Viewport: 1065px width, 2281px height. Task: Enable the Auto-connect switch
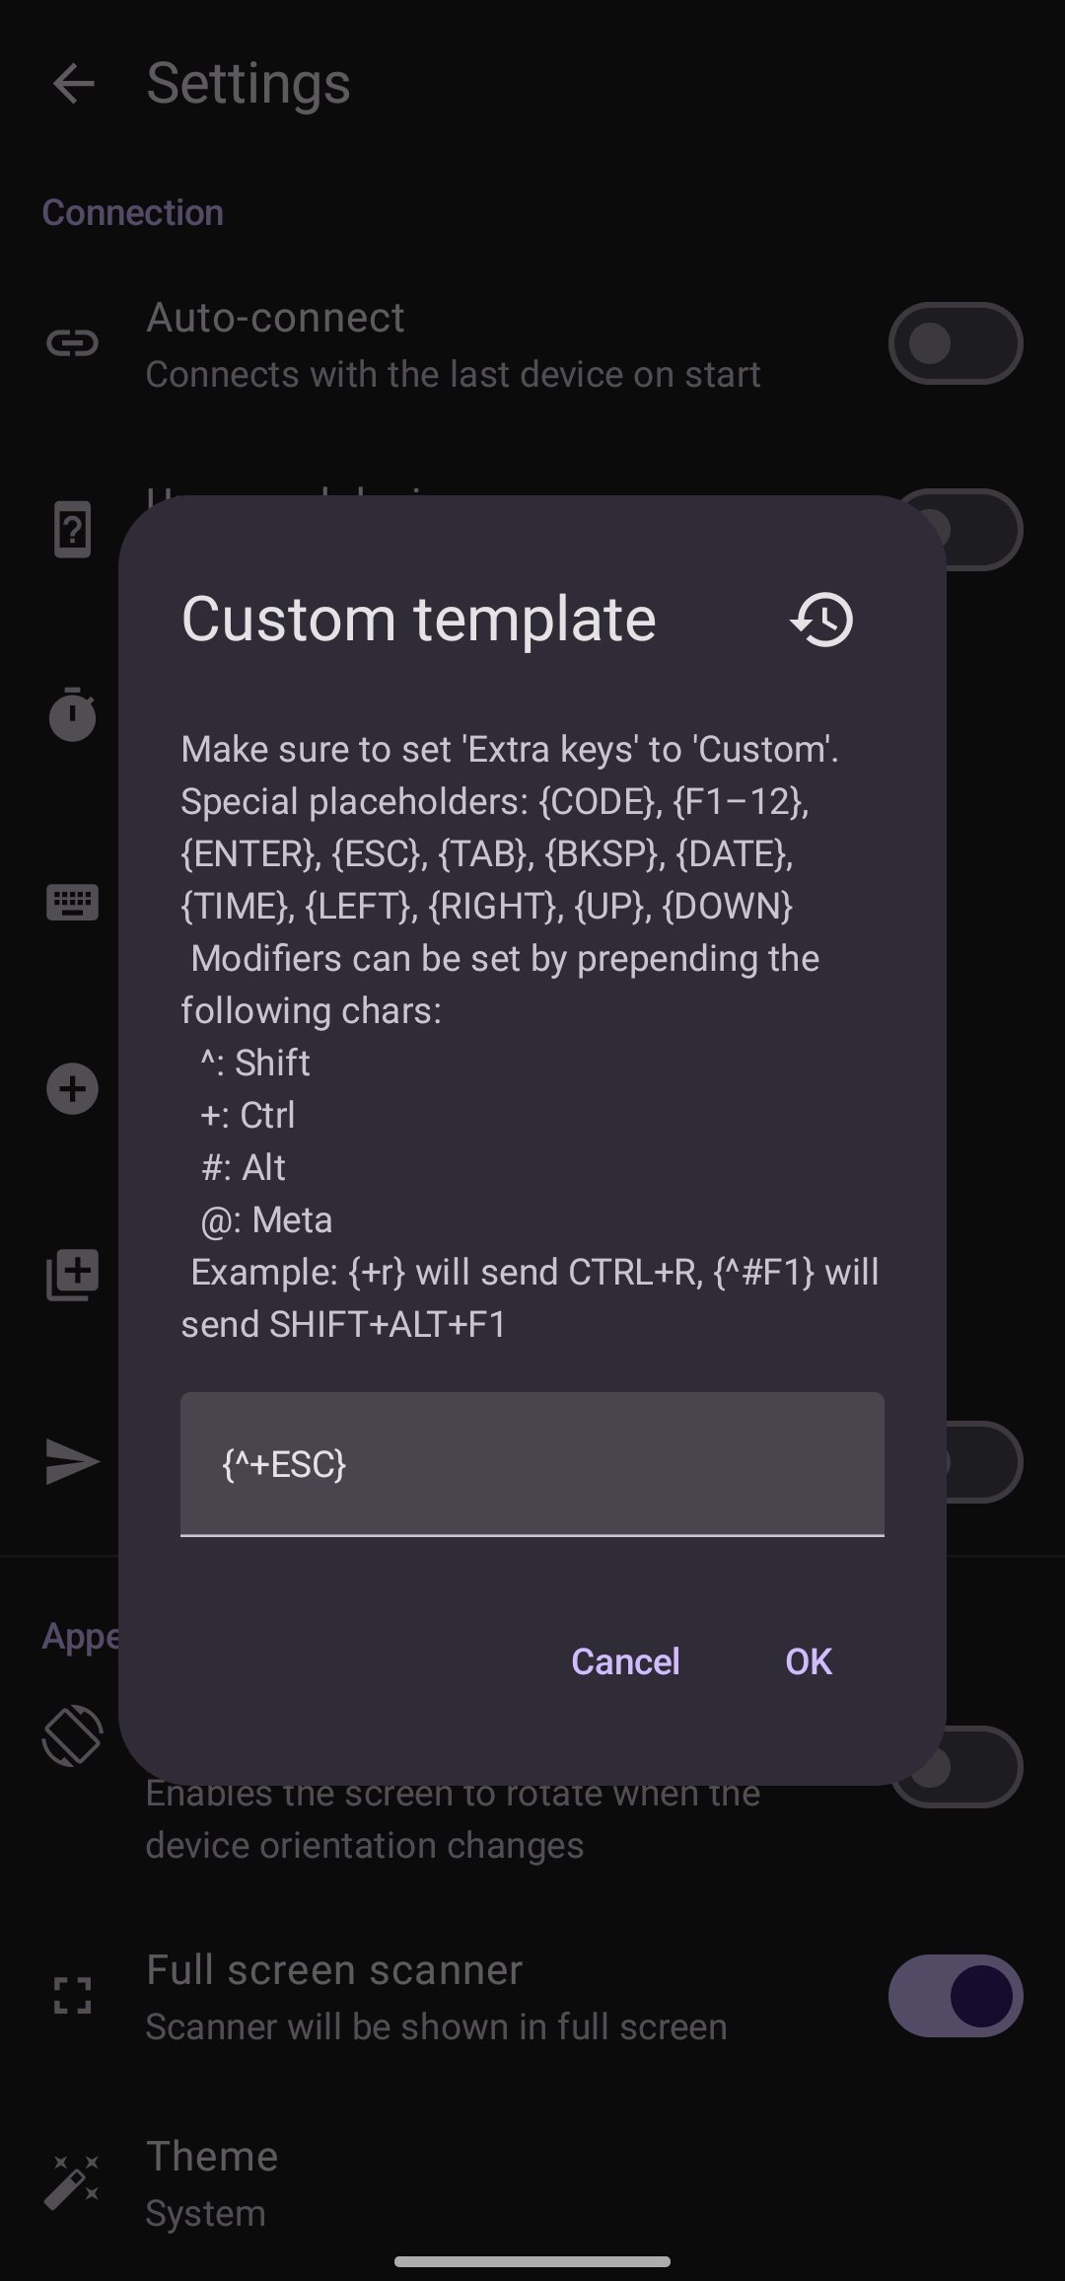click(955, 343)
